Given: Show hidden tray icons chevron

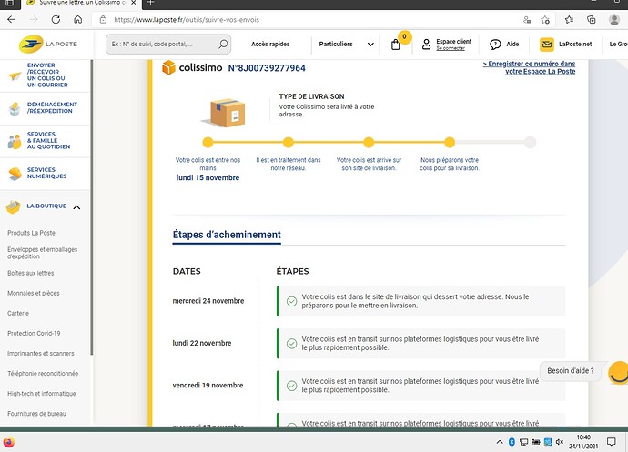Looking at the screenshot, I should pos(500,442).
